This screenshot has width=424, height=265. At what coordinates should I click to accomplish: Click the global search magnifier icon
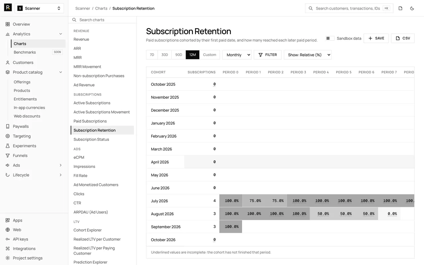click(x=311, y=8)
